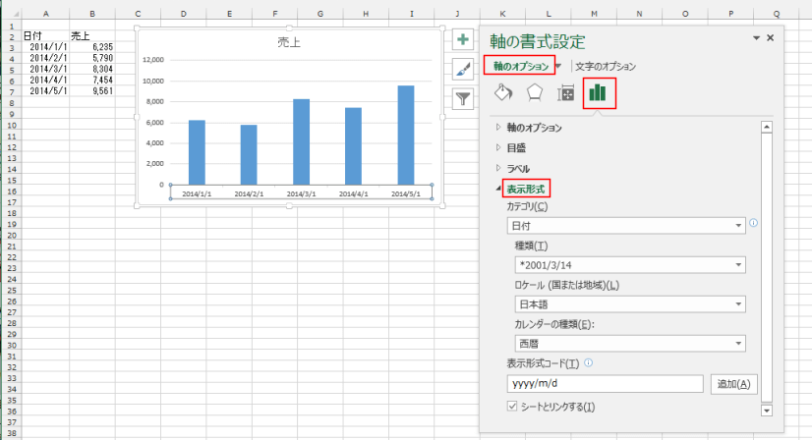The width and height of the screenshot is (812, 440).
Task: Select the Fill & Line paint bucket icon
Action: (x=502, y=93)
